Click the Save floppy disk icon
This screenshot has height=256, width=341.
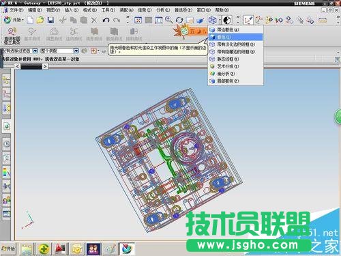point(50,20)
